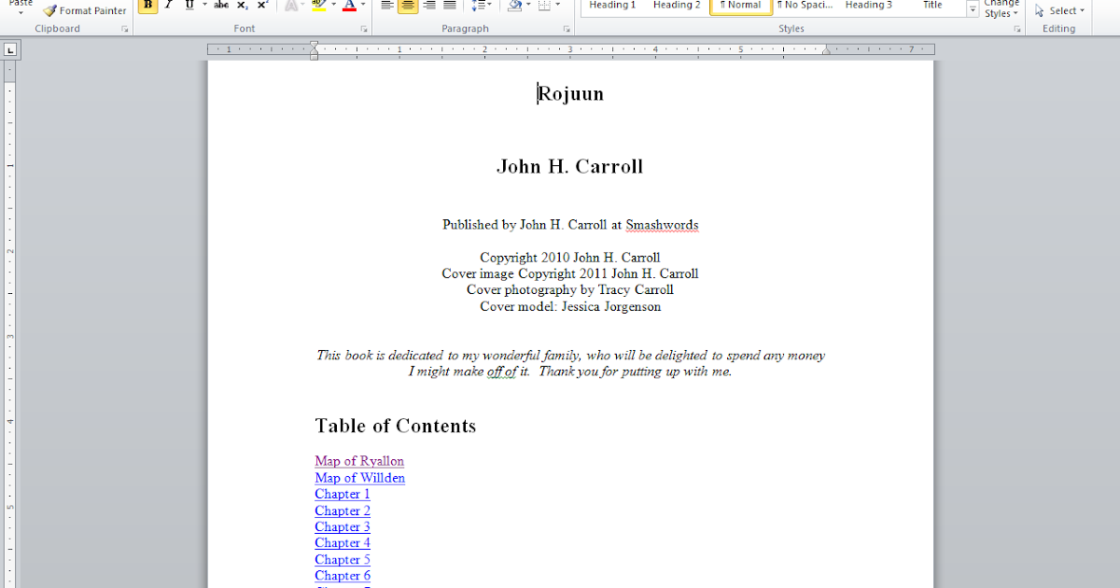Image resolution: width=1120 pixels, height=588 pixels.
Task: Toggle center alignment
Action: click(408, 6)
